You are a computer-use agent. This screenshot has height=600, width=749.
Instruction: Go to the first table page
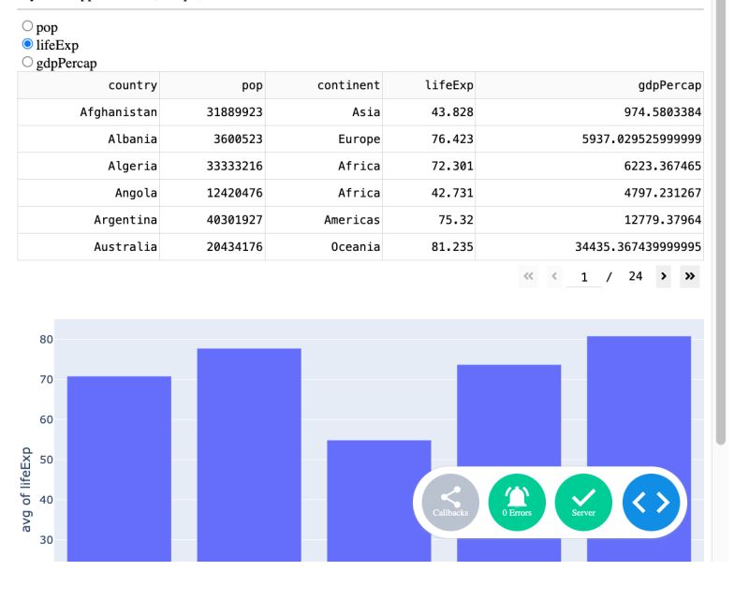pos(528,276)
